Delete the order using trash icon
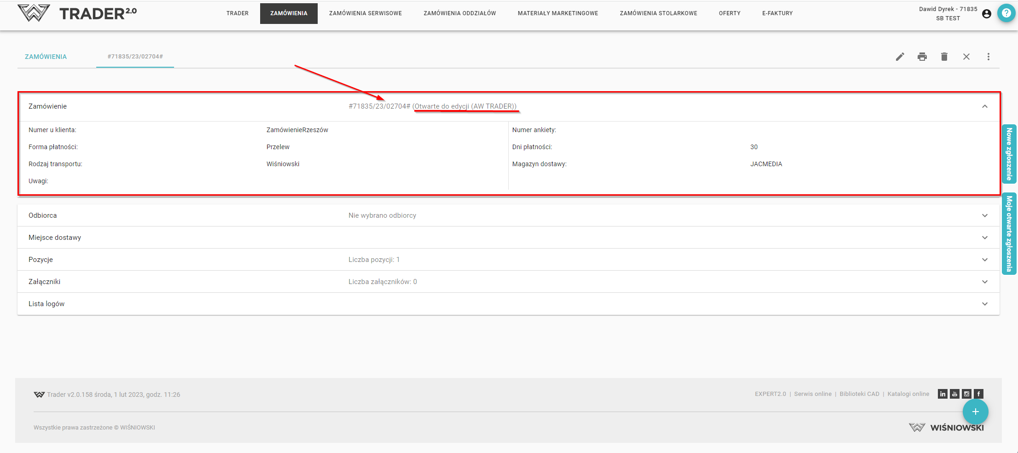1018x453 pixels. pos(944,57)
